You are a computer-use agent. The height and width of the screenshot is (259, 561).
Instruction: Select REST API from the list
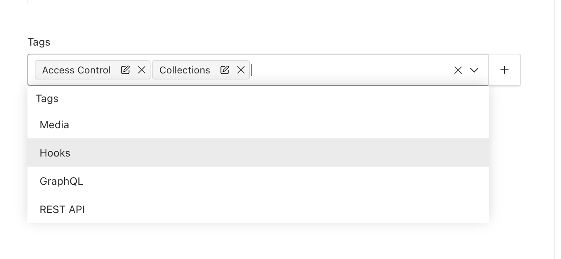62,209
